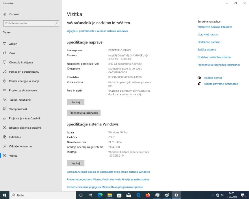Click Poiščite pomoč chat icon

coord(199,78)
